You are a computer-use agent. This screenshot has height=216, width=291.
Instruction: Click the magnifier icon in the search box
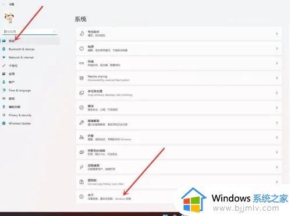click(55, 31)
